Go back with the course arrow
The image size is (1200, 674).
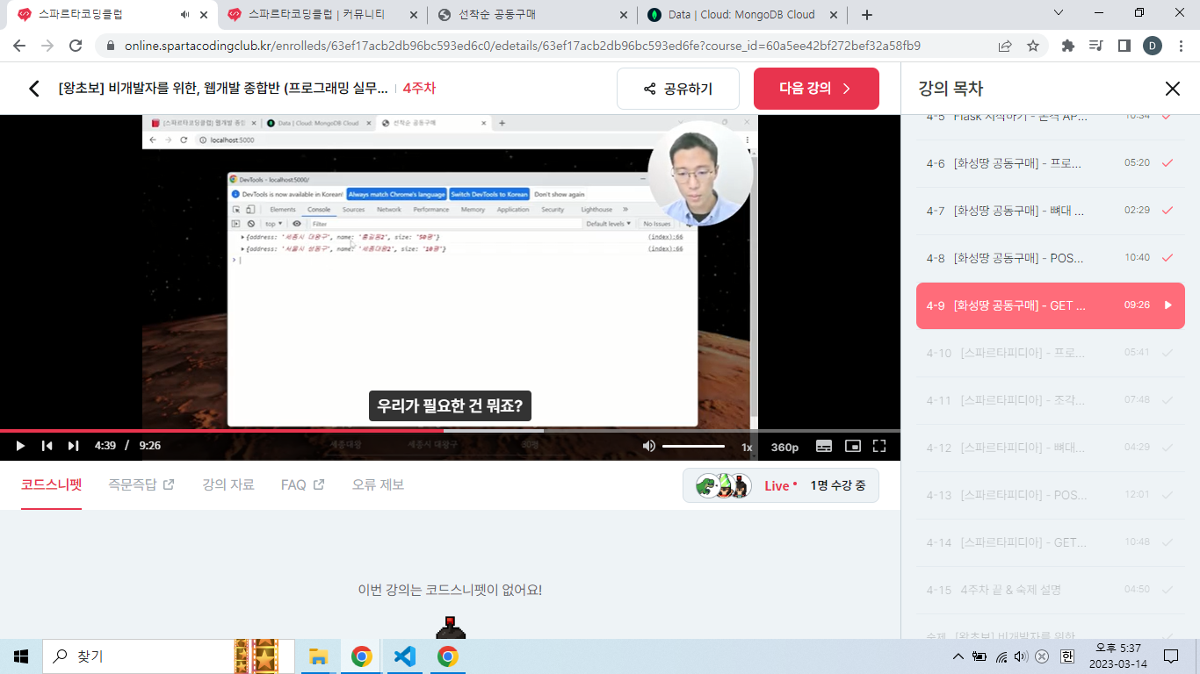click(34, 89)
